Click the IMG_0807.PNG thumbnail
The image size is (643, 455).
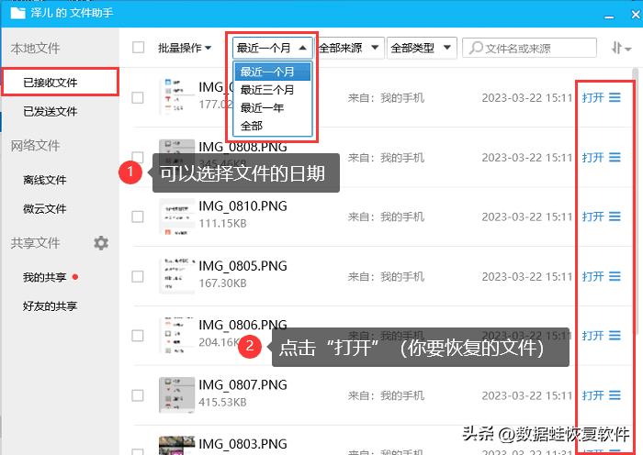tap(176, 394)
